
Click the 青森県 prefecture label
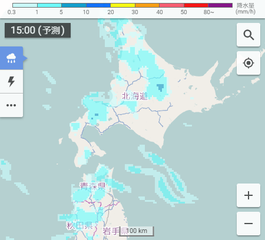[92, 186]
